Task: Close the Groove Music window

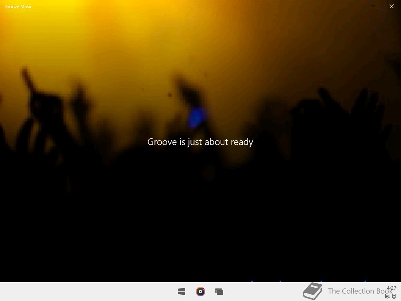Action: [x=392, y=6]
